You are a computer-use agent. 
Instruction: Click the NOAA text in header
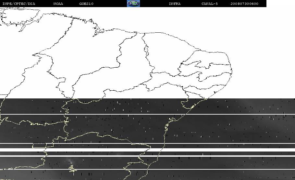pyautogui.click(x=58, y=4)
